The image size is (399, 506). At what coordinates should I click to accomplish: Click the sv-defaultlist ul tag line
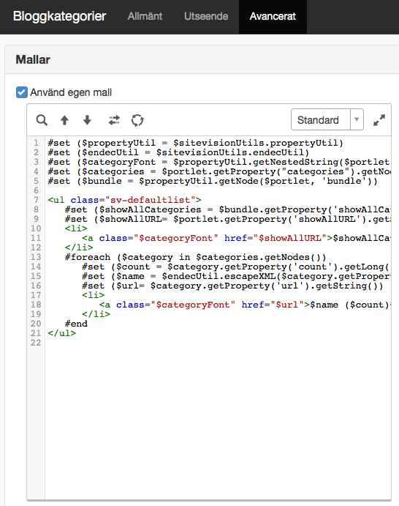click(x=124, y=200)
